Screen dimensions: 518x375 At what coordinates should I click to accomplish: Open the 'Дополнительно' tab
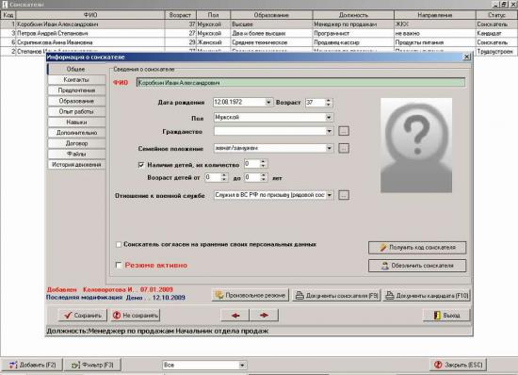click(x=76, y=133)
